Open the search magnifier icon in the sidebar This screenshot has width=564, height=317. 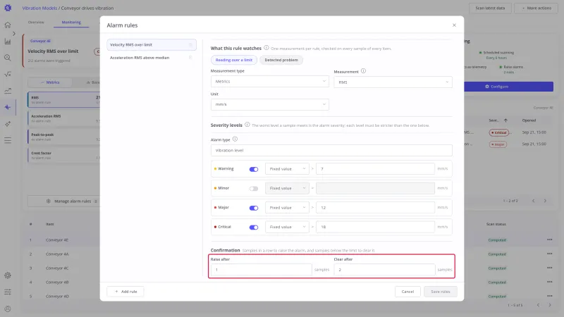[x=8, y=58]
